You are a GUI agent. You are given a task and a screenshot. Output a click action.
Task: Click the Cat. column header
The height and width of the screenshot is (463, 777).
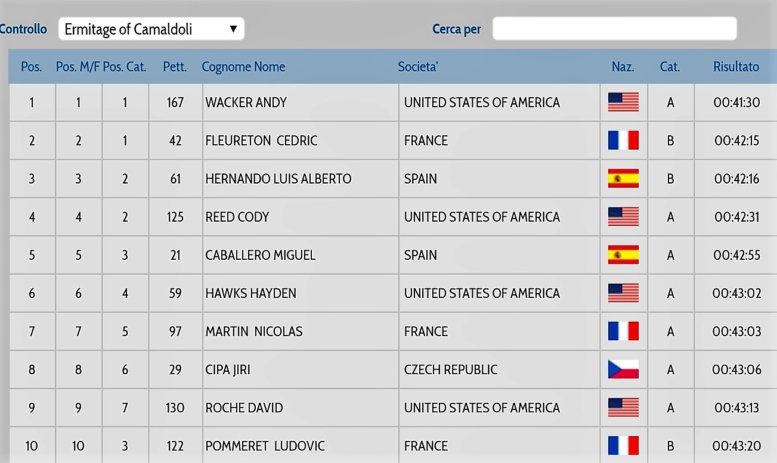pyautogui.click(x=670, y=67)
